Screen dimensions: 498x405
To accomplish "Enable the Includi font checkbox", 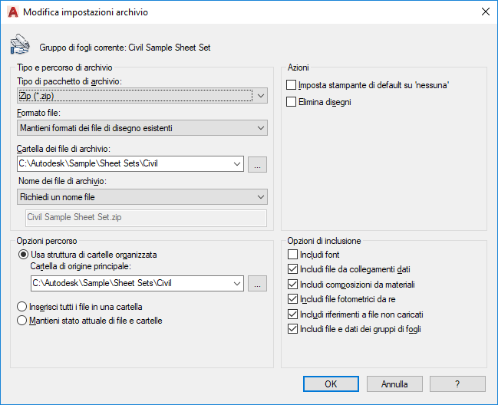I will tap(292, 255).
